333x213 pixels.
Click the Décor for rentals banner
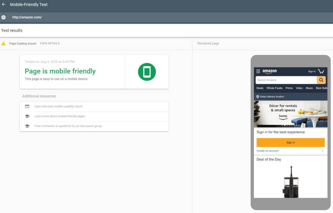click(291, 114)
